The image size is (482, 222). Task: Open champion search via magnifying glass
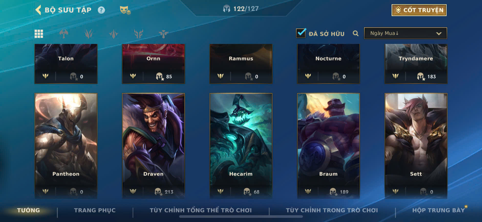(x=356, y=33)
